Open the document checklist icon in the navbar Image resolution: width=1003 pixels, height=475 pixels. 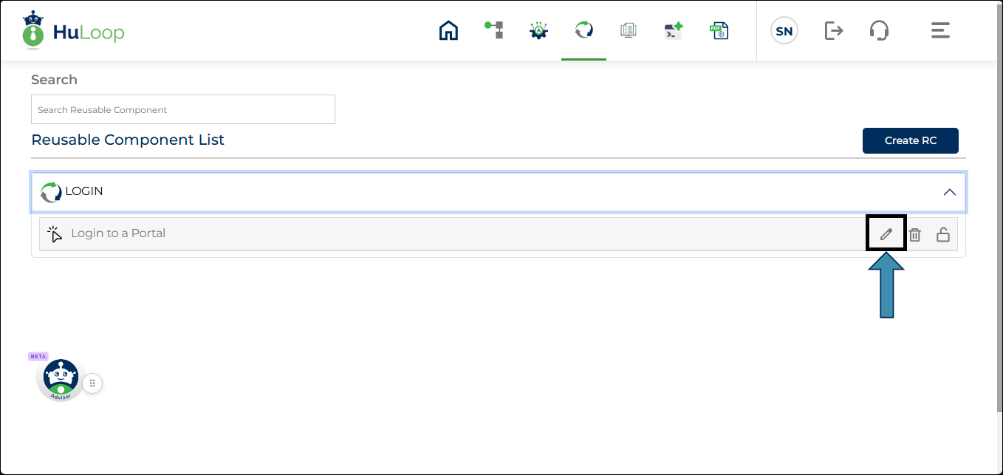629,30
